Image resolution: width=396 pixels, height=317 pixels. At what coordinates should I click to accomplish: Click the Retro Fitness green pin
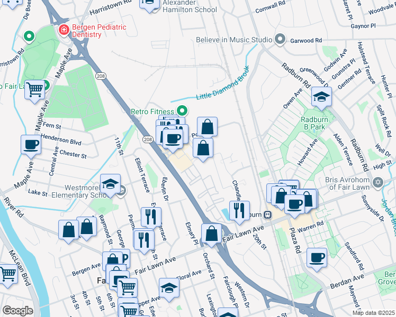(x=182, y=110)
